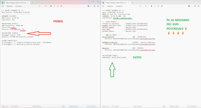Click the 100% zoom level in the left status bar
The width and height of the screenshot is (201, 108).
point(63,106)
